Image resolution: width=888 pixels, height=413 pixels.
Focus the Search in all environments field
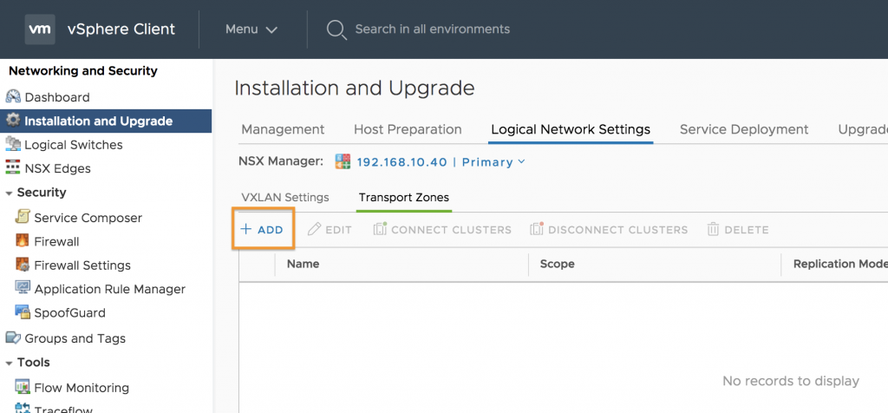pos(432,29)
